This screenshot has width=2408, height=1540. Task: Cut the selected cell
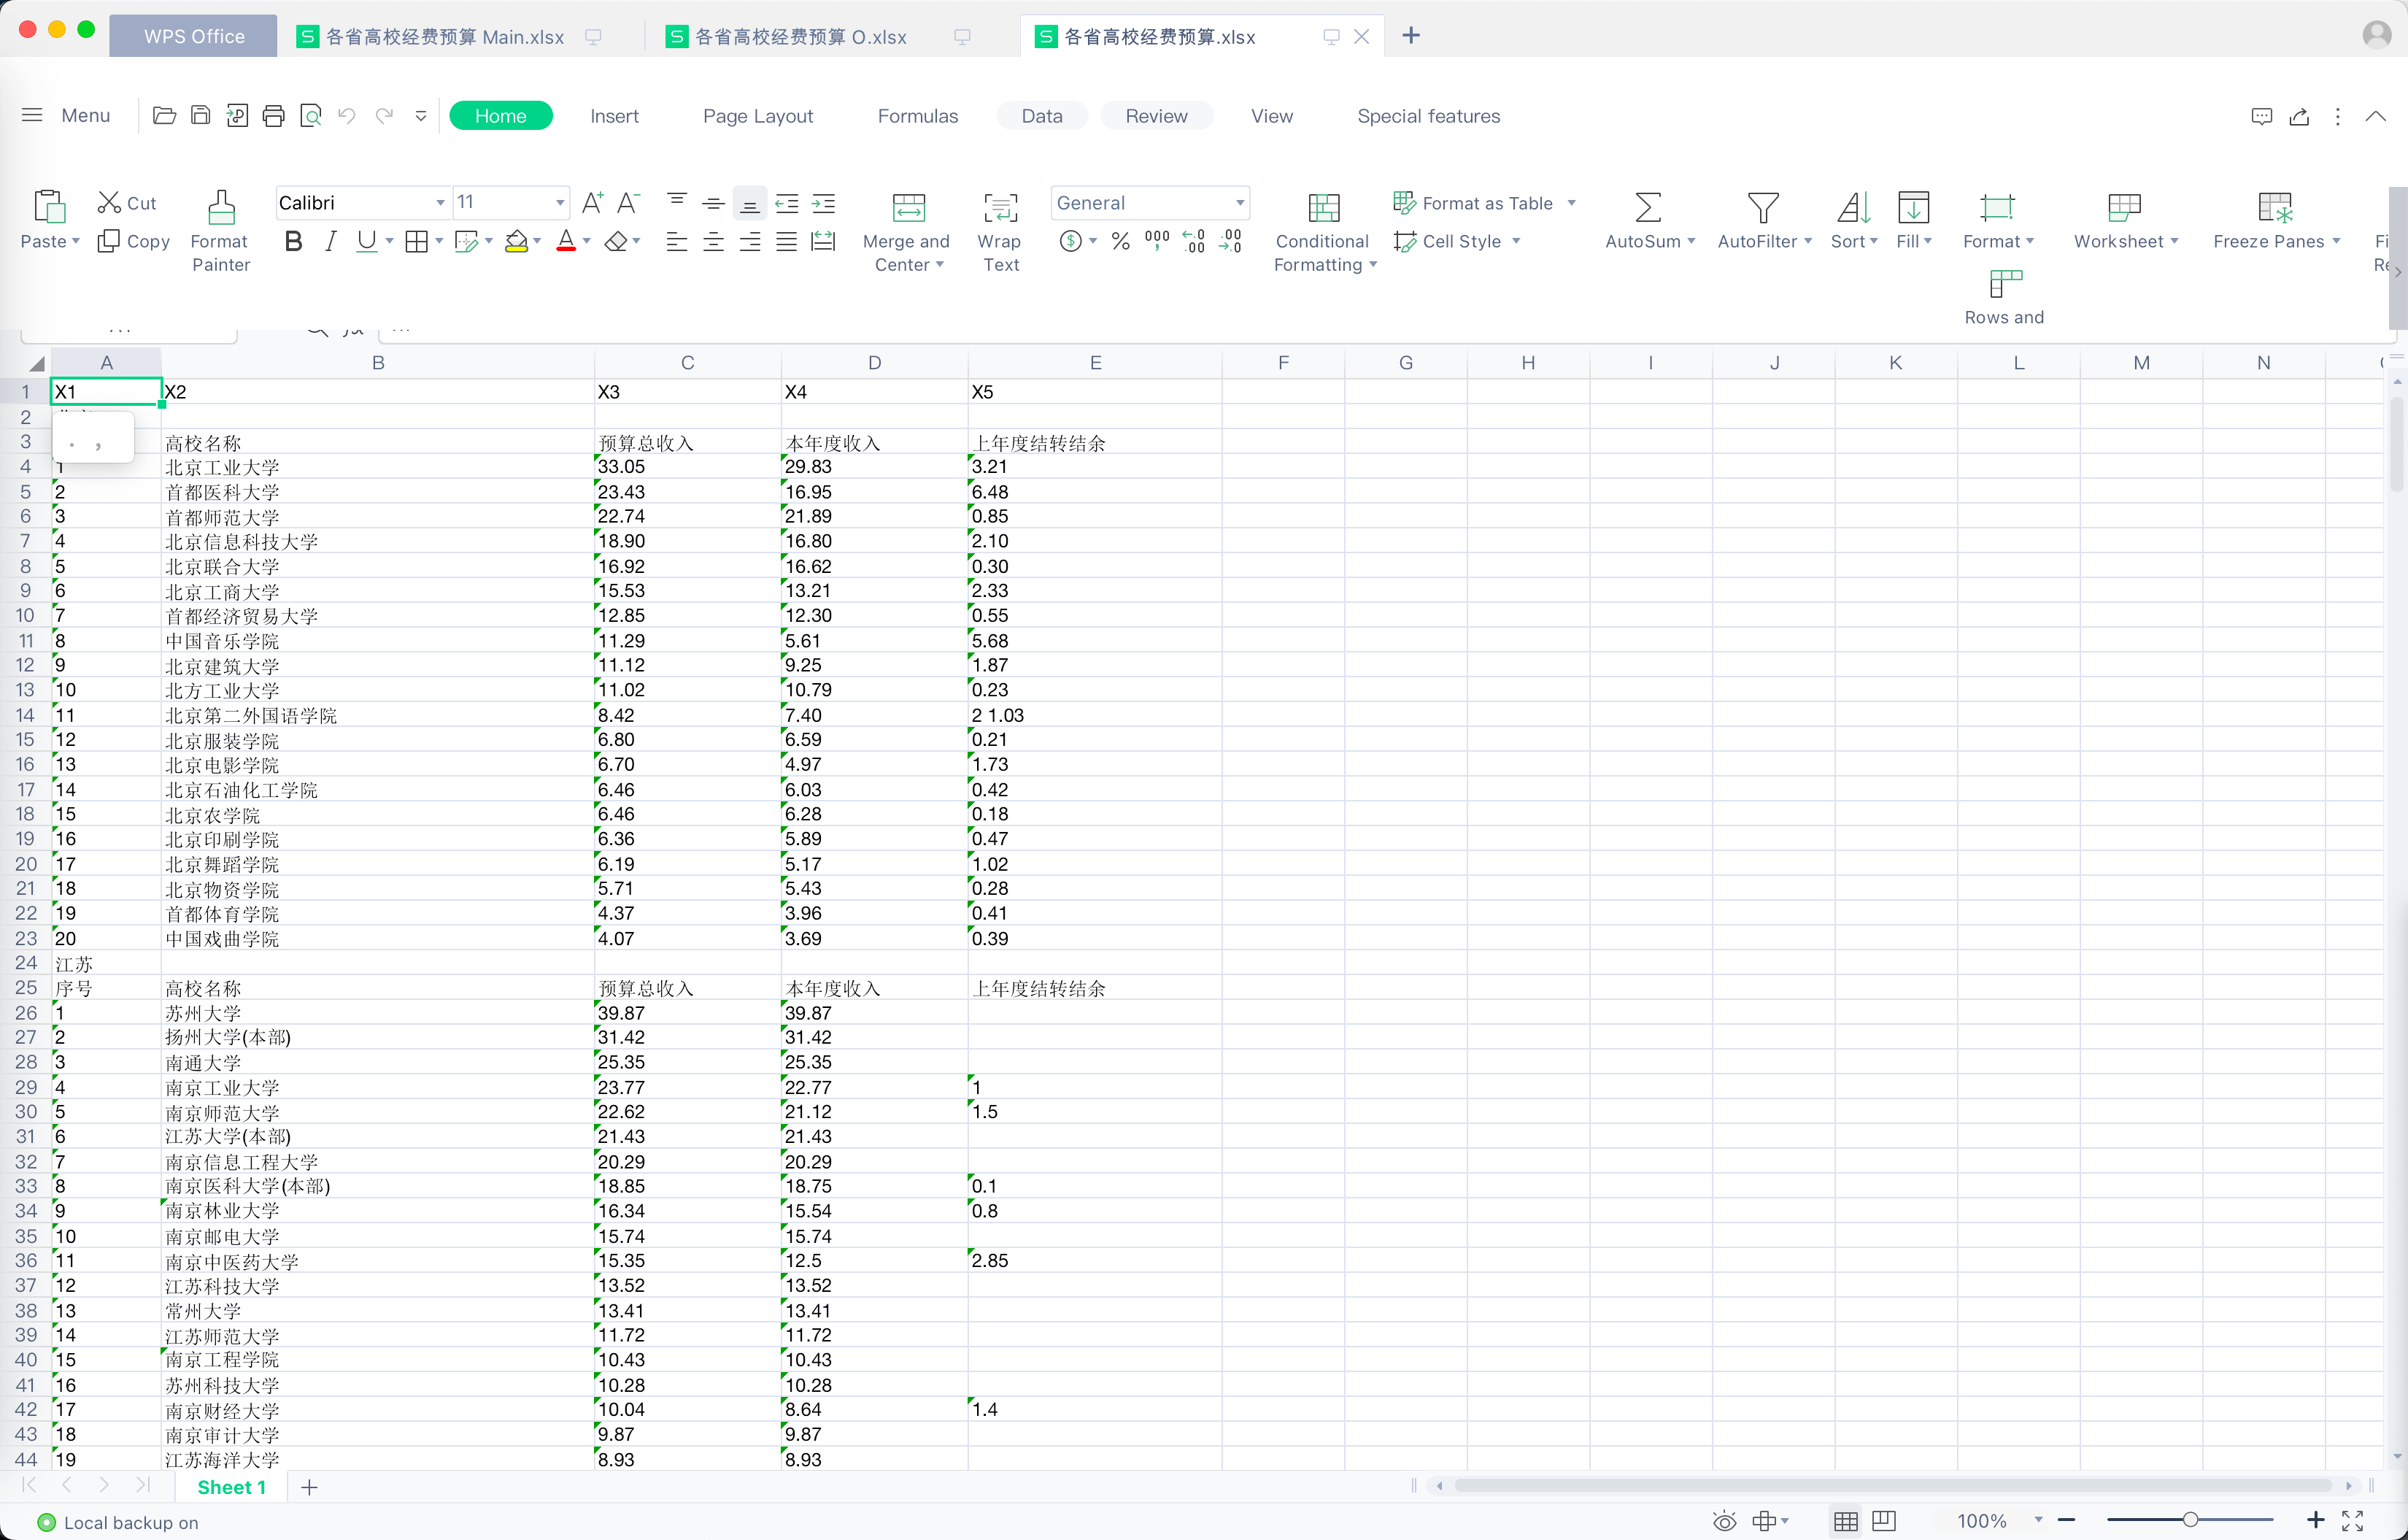(x=127, y=203)
